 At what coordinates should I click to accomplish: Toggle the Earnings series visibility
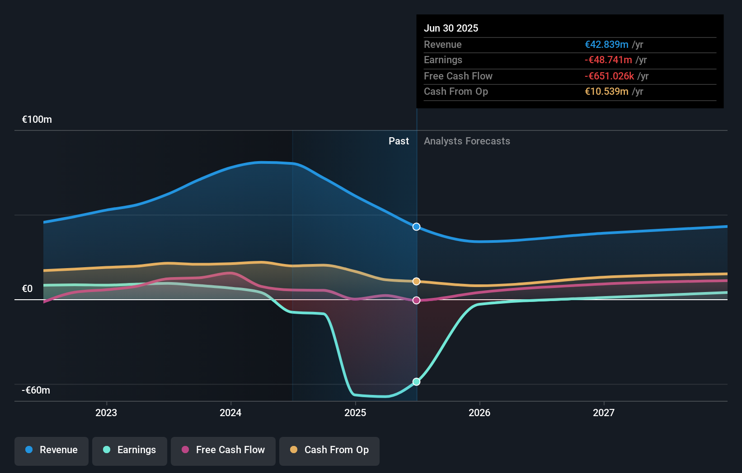click(130, 450)
